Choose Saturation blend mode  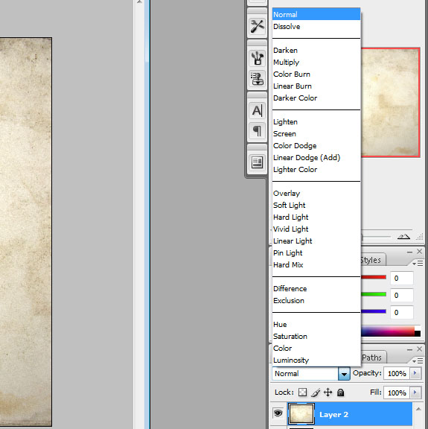(x=316, y=336)
